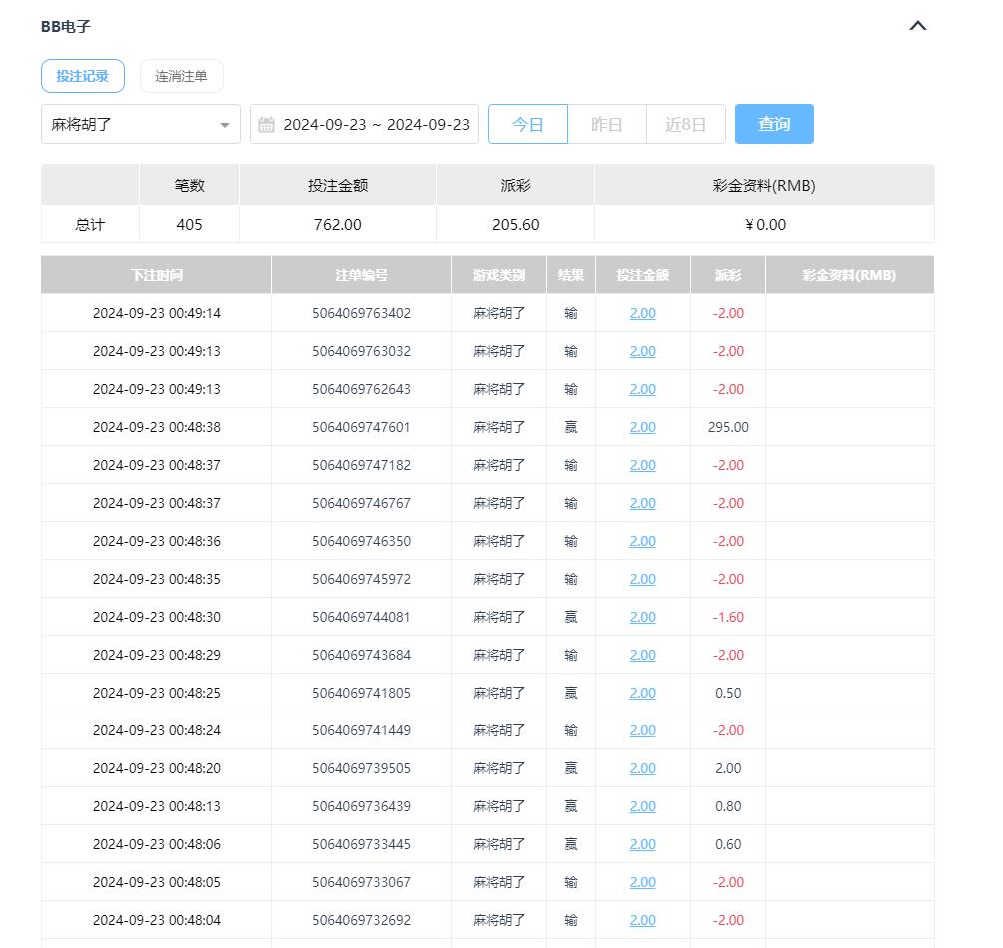The height and width of the screenshot is (948, 1003).
Task: Click the 注单编号 column header
Action: point(361,275)
